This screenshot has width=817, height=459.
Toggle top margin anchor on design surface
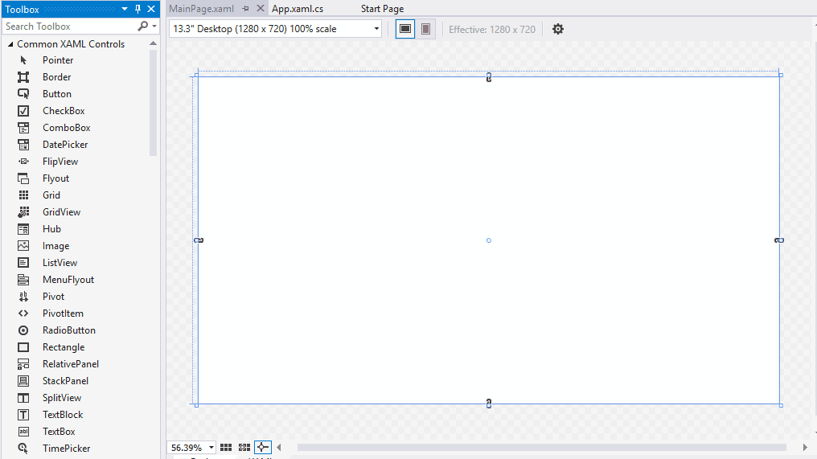[x=489, y=78]
